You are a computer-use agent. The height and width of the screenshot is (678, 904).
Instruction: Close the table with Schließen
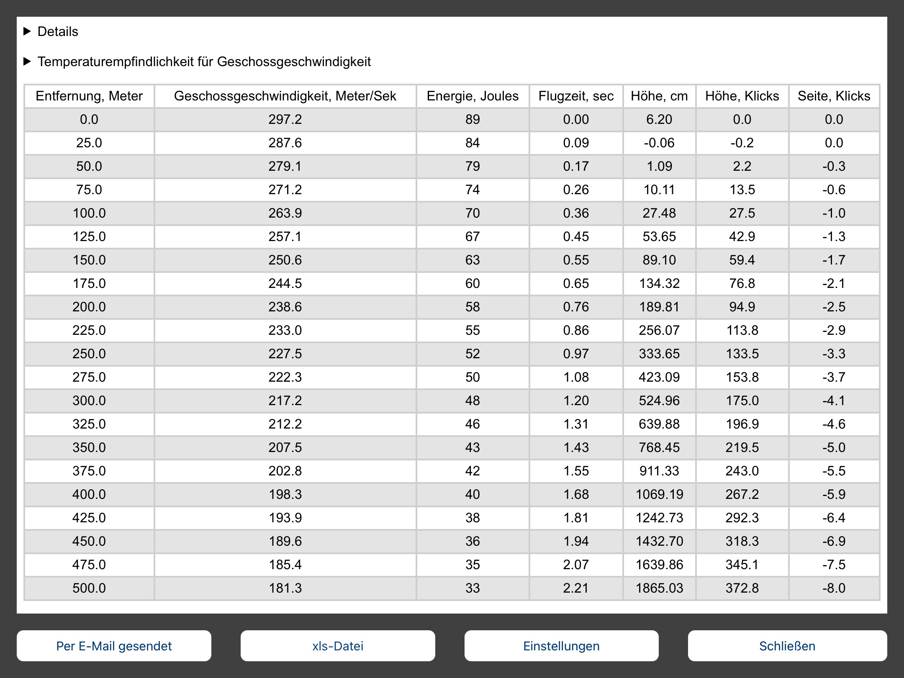click(x=787, y=646)
